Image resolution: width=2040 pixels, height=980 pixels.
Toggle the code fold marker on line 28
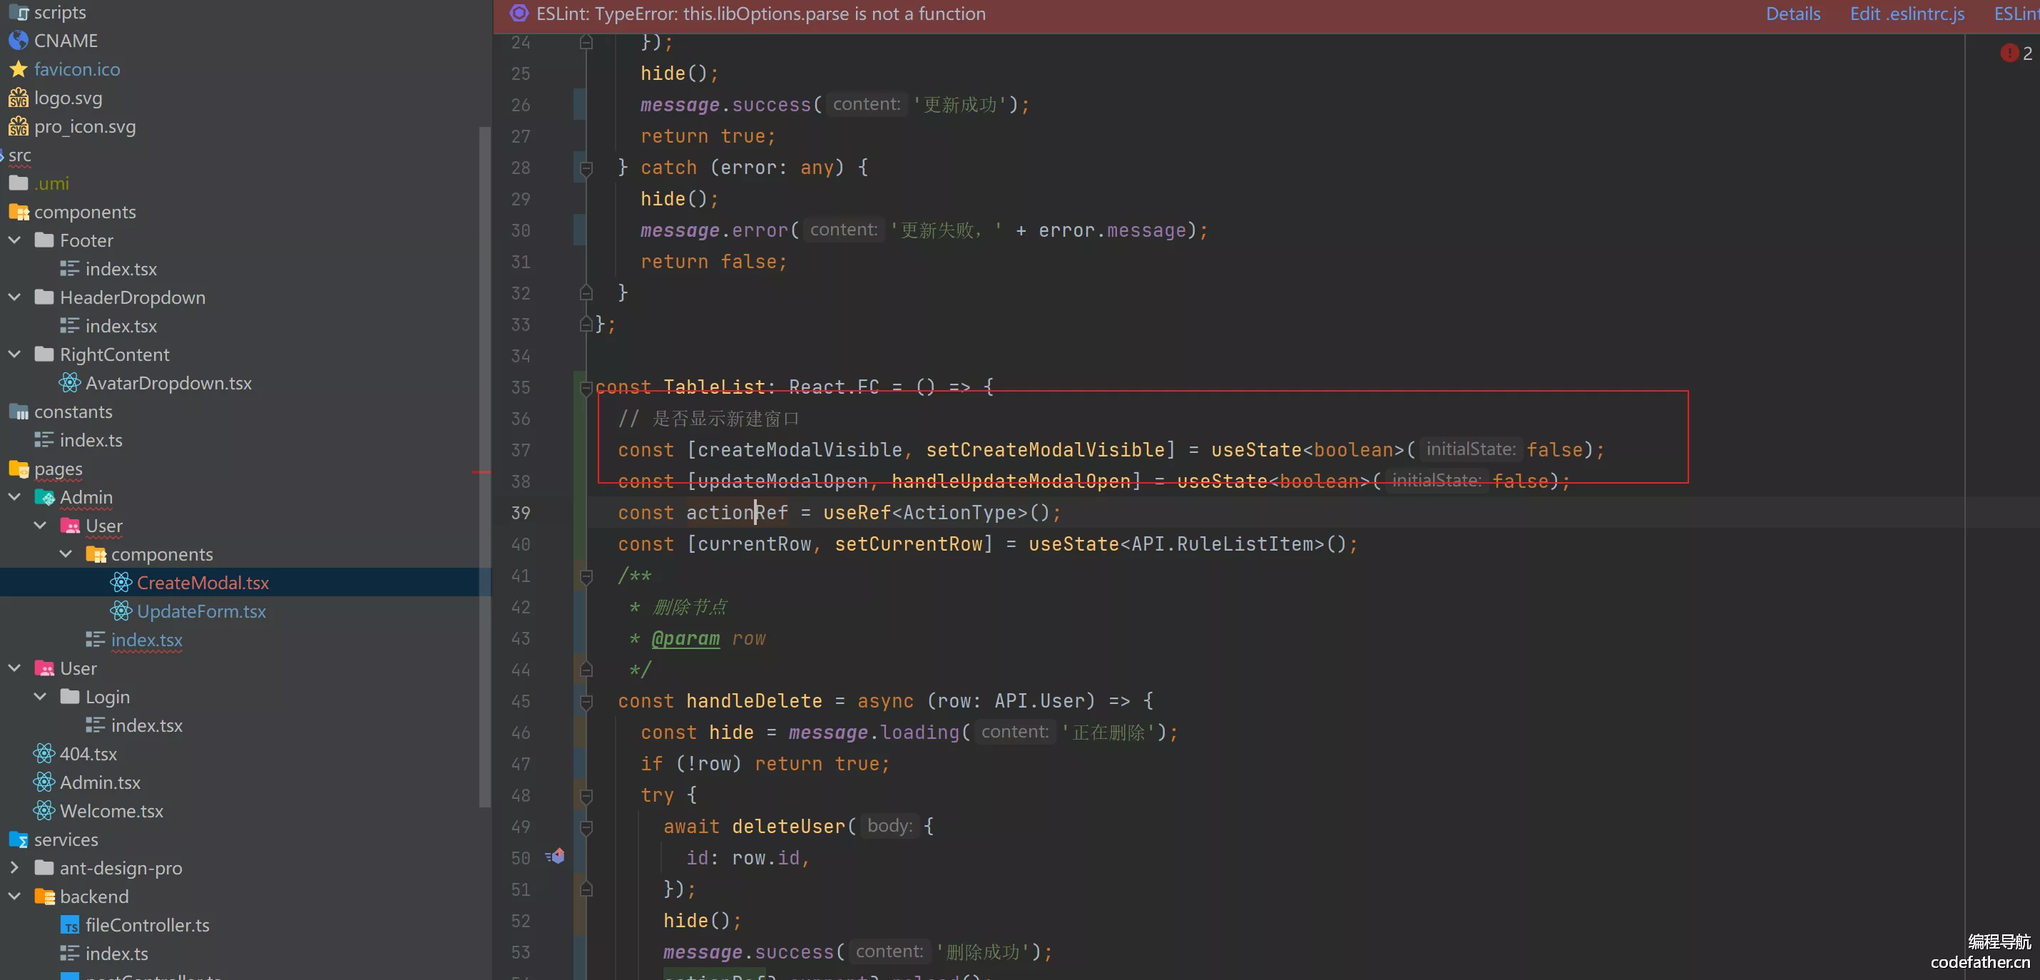tap(586, 167)
